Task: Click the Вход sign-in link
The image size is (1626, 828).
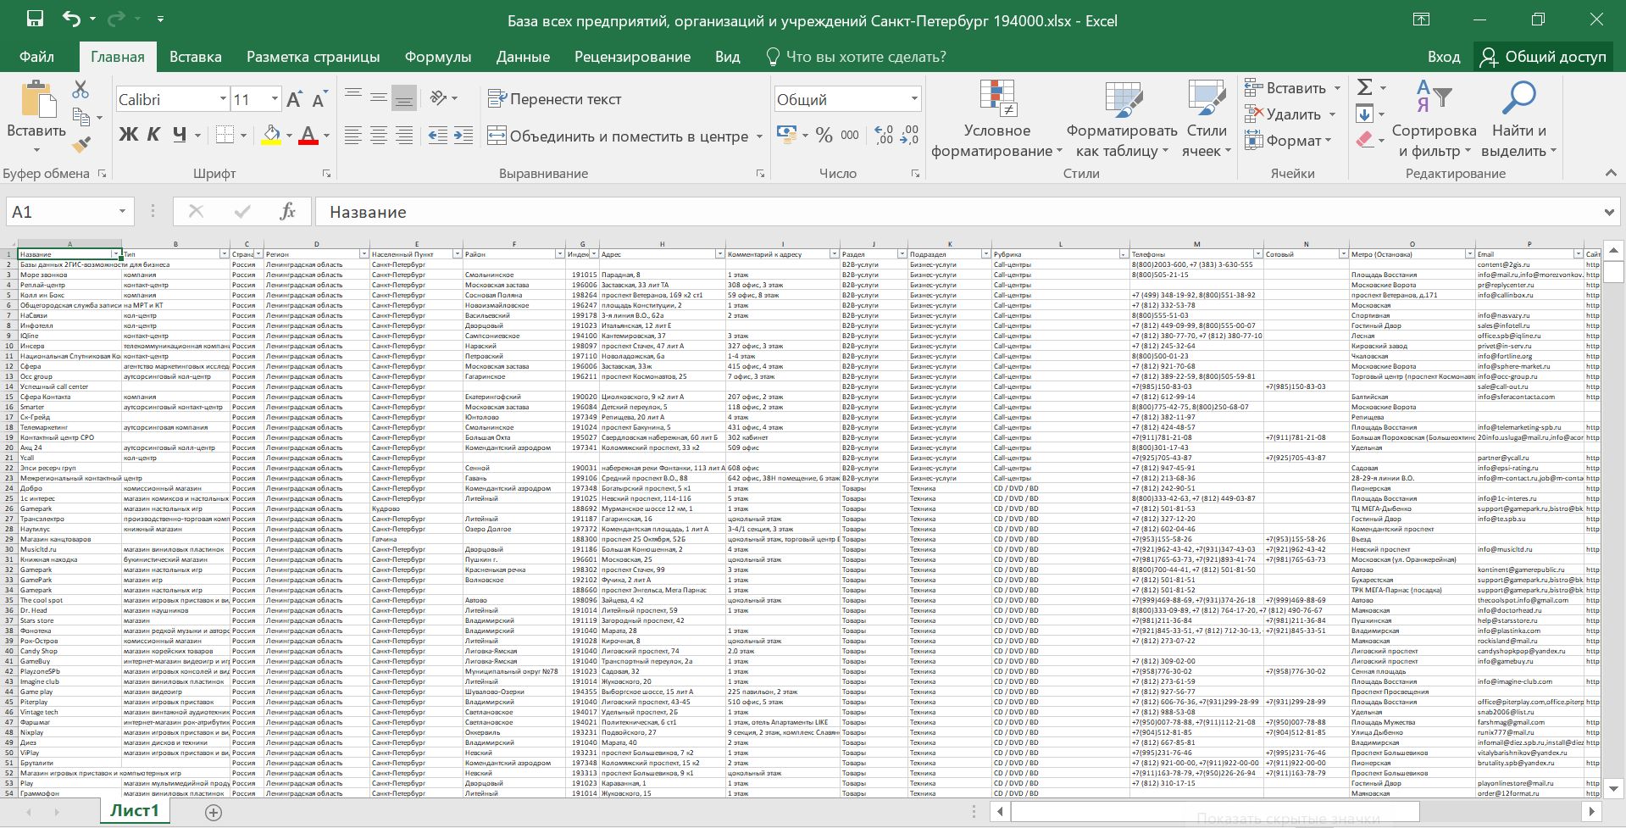Action: [1443, 57]
